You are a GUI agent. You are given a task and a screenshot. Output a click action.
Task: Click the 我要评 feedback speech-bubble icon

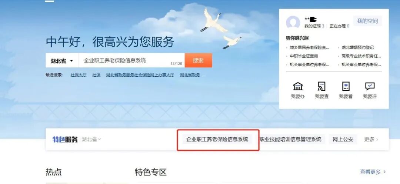coord(370,86)
